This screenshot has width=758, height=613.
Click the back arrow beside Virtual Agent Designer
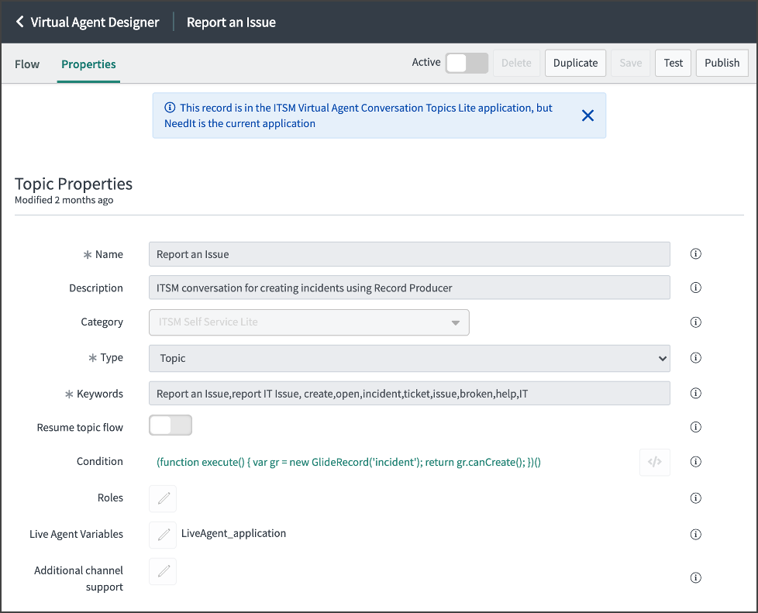tap(19, 22)
